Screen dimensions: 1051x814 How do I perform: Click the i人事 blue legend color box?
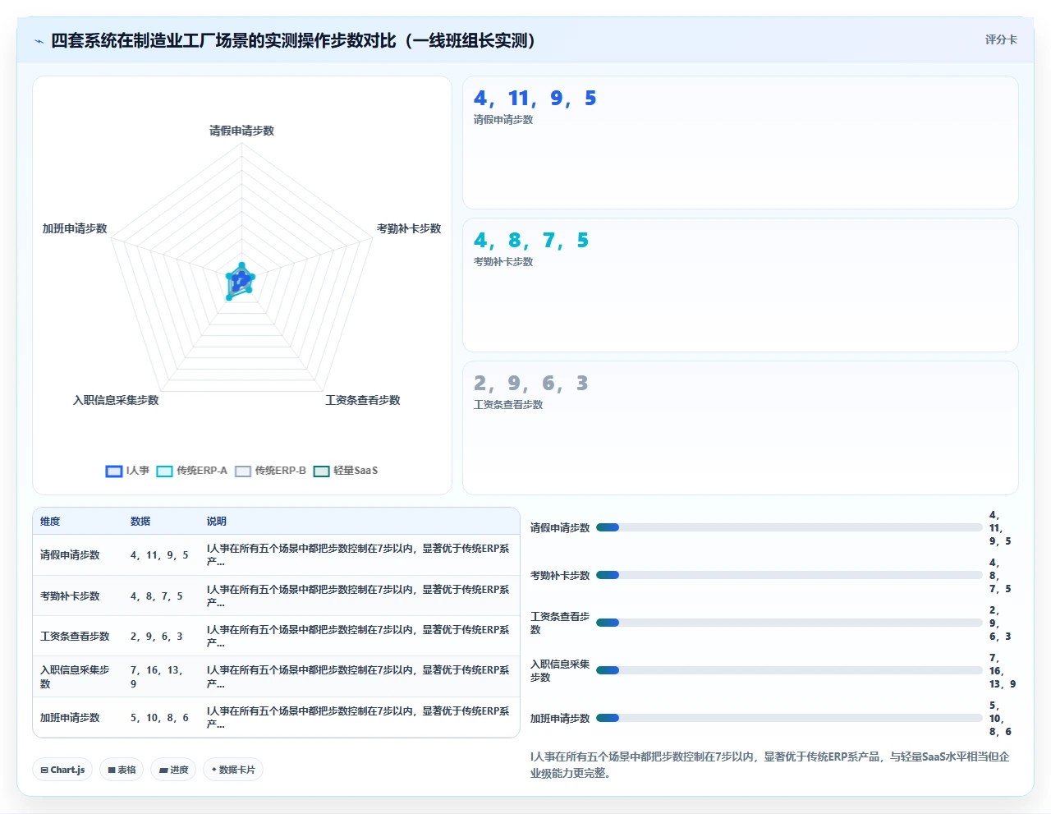coord(114,471)
